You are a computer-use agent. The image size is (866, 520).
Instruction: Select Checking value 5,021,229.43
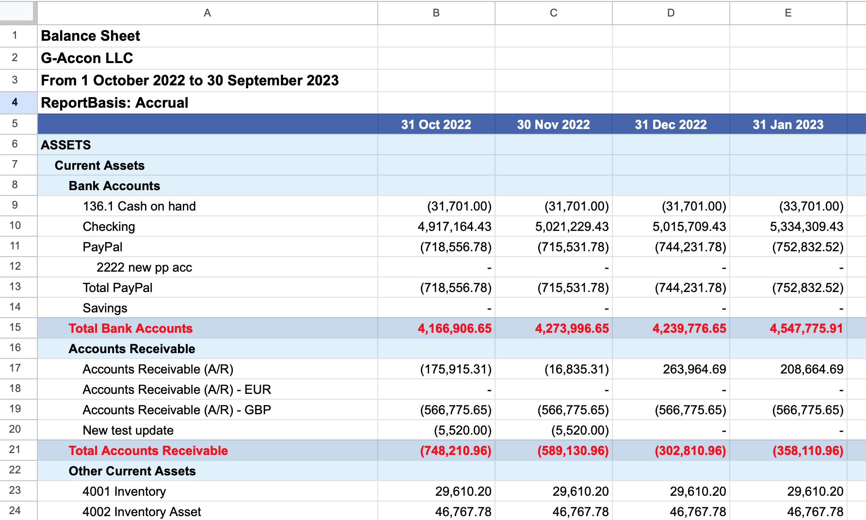tap(554, 227)
